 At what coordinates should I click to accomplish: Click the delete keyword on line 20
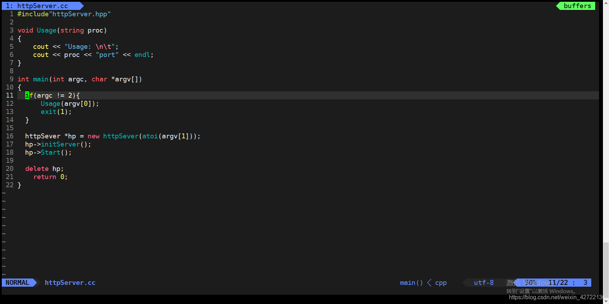coord(37,169)
